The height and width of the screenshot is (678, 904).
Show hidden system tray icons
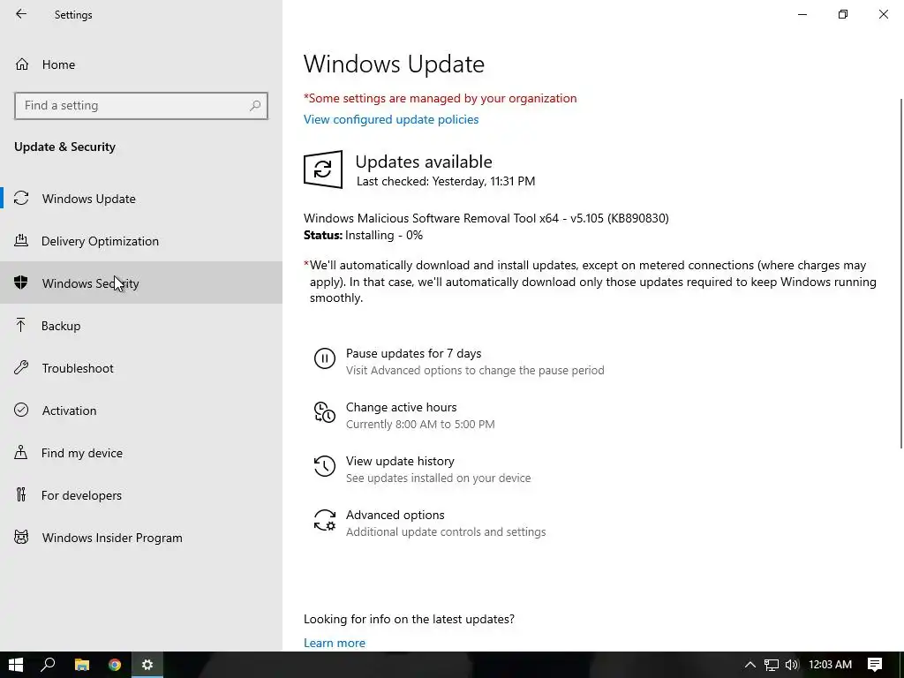(750, 665)
